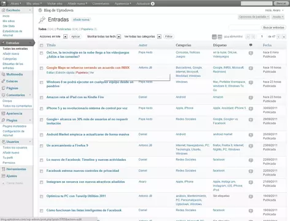Open Acciones en lote dropdown
Viewport: 290px width, 221px height.
53,37
